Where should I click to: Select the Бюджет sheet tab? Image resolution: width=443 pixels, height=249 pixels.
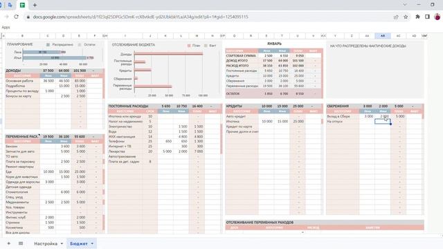coord(78,243)
